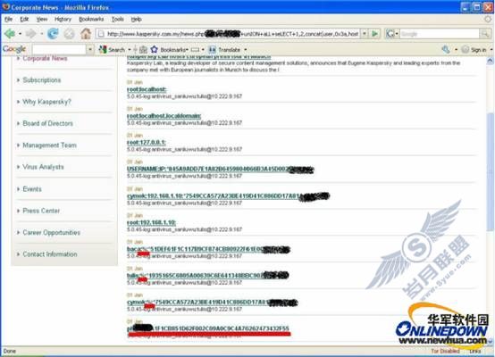495x357 pixels.
Task: Open Corporate News in the sidebar
Action: pyautogui.click(x=45, y=58)
